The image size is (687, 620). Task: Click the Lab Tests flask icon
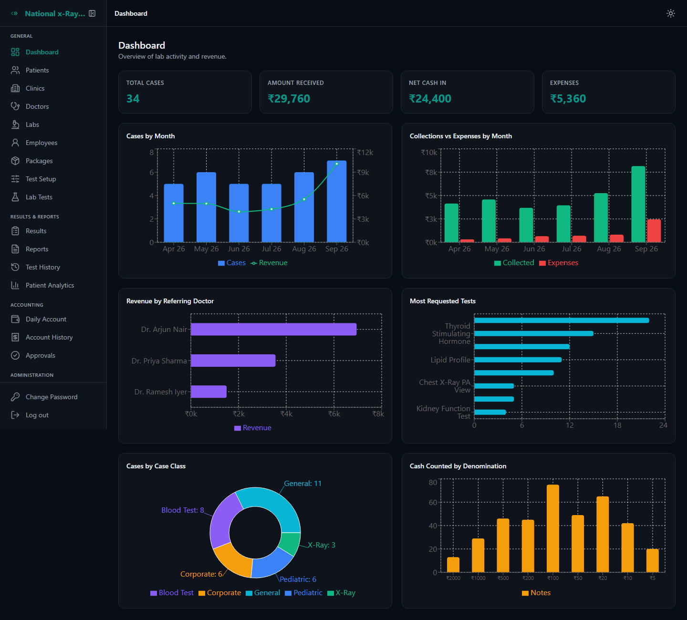[15, 197]
